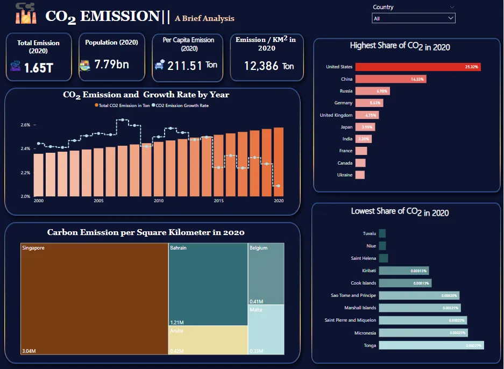504x369 pixels.
Task: Select the Niue lowest share bar
Action: [x=382, y=246]
